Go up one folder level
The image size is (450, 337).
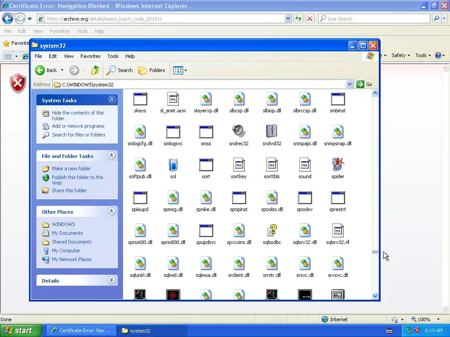[95, 70]
